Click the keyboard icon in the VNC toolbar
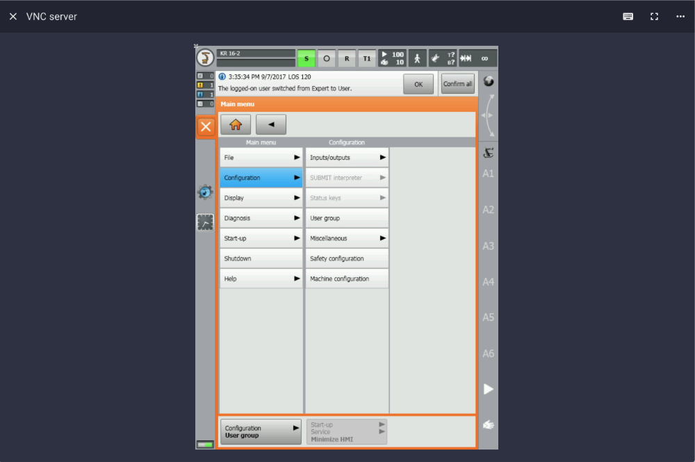Viewport: 695px width, 462px height. tap(628, 16)
